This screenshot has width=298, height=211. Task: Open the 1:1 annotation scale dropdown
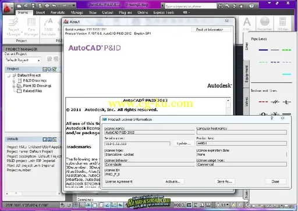pyautogui.click(x=225, y=205)
